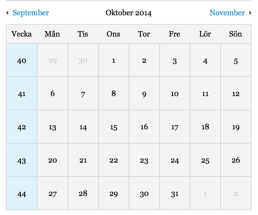Click the right arrow beside November
The height and width of the screenshot is (215, 258).
[250, 13]
